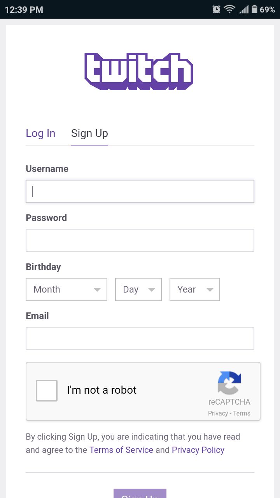The image size is (280, 498).
Task: Check the I'm not a robot box
Action: tap(47, 391)
